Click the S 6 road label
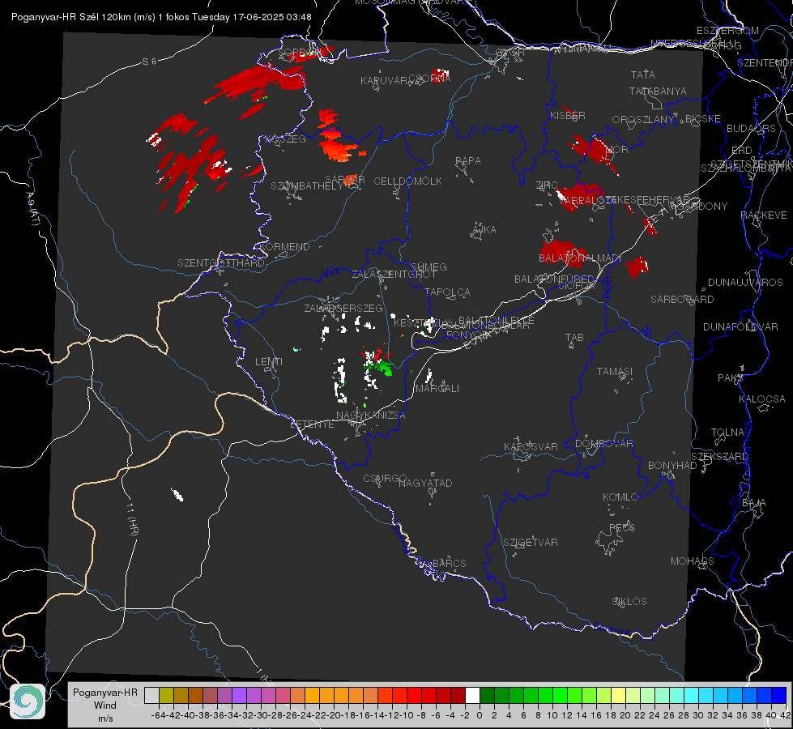This screenshot has height=729, width=793. [149, 62]
